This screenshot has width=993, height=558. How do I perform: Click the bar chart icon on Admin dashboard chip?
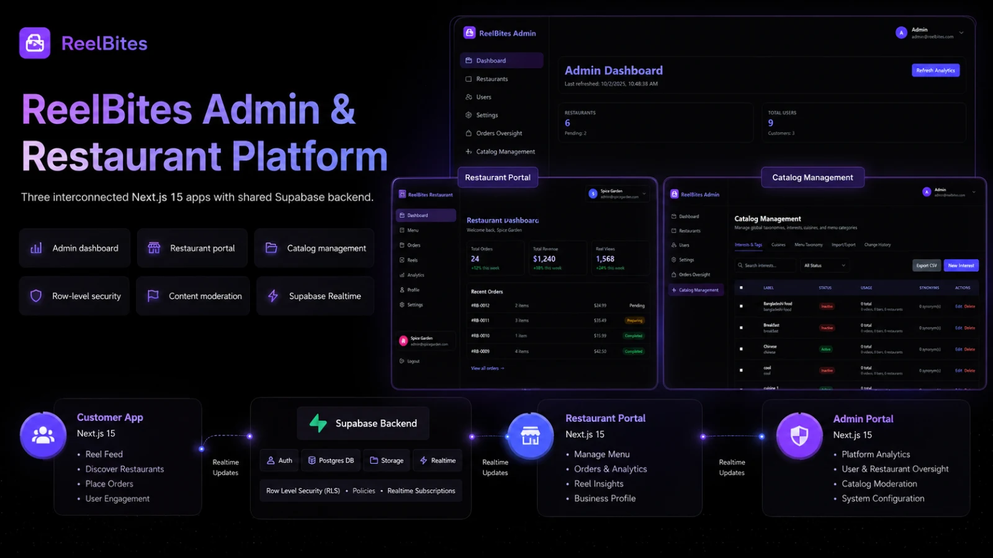click(x=36, y=248)
